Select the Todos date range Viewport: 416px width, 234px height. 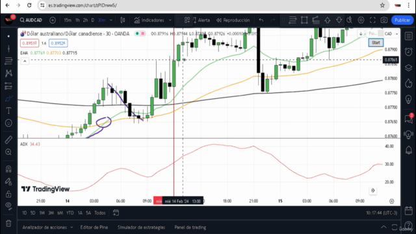click(x=100, y=213)
